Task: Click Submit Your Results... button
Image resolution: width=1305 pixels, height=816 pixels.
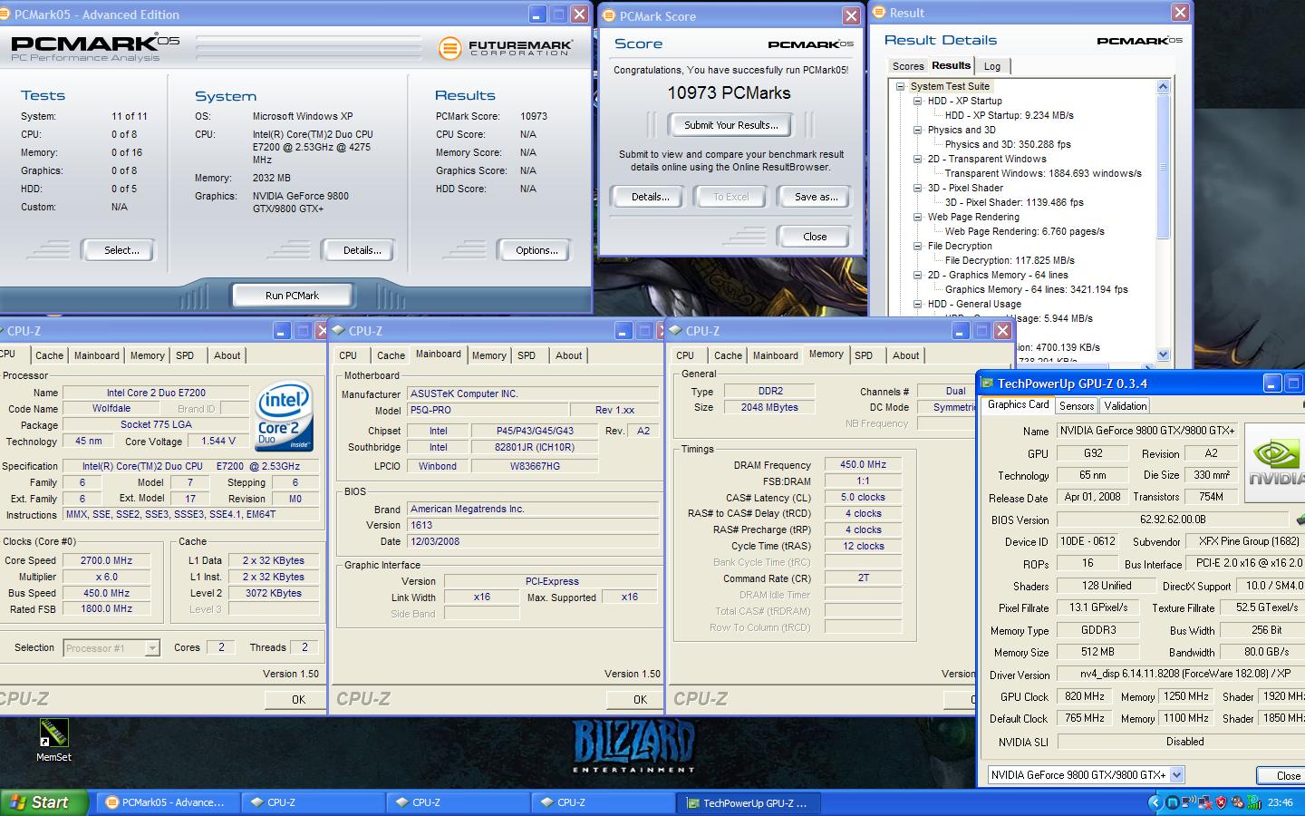Action: [730, 125]
